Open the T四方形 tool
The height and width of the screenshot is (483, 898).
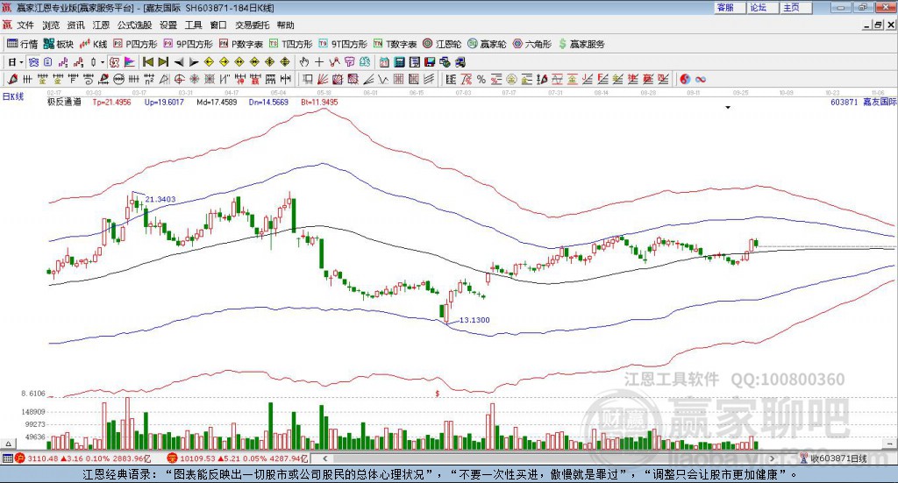point(290,44)
